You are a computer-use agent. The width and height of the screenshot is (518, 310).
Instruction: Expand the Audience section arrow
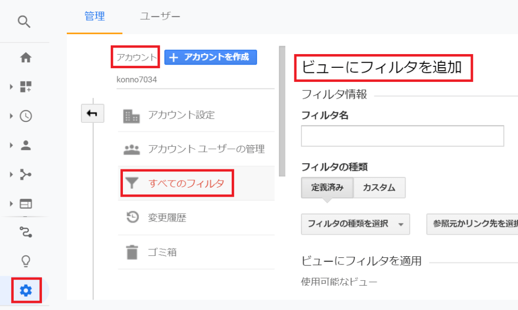pyautogui.click(x=11, y=145)
